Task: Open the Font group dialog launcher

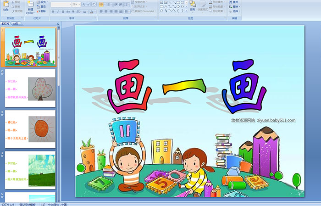Action: 95,18
